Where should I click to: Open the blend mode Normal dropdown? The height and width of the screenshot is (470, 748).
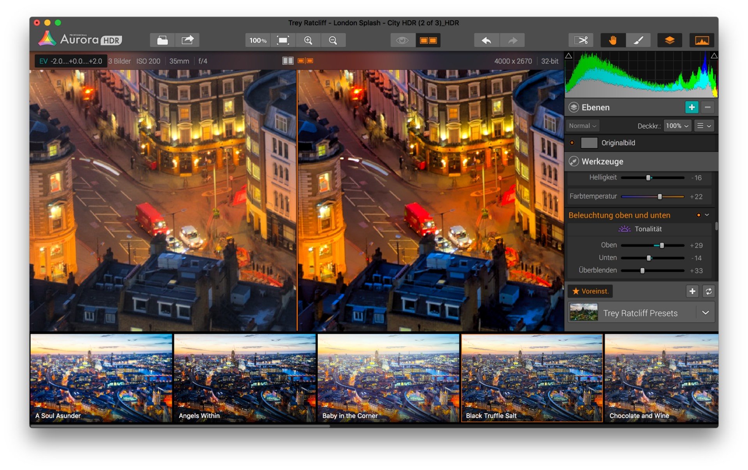(584, 126)
